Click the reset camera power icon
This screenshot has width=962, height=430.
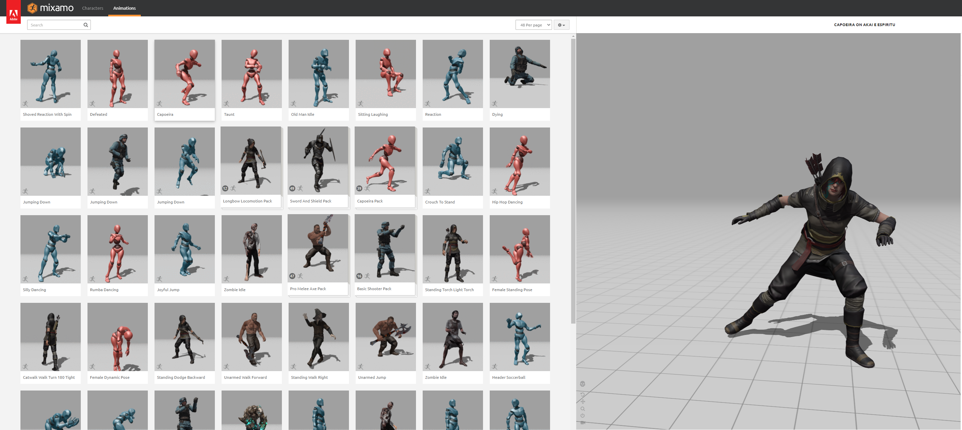tap(582, 416)
